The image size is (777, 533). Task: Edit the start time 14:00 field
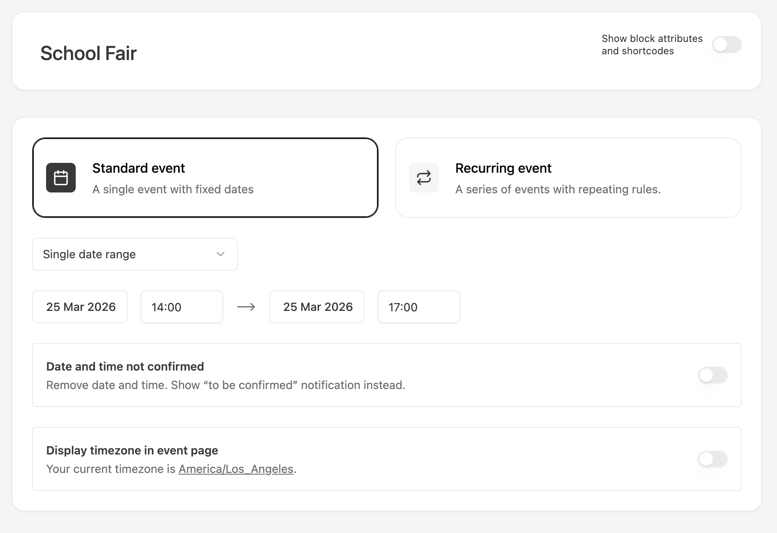pos(181,307)
